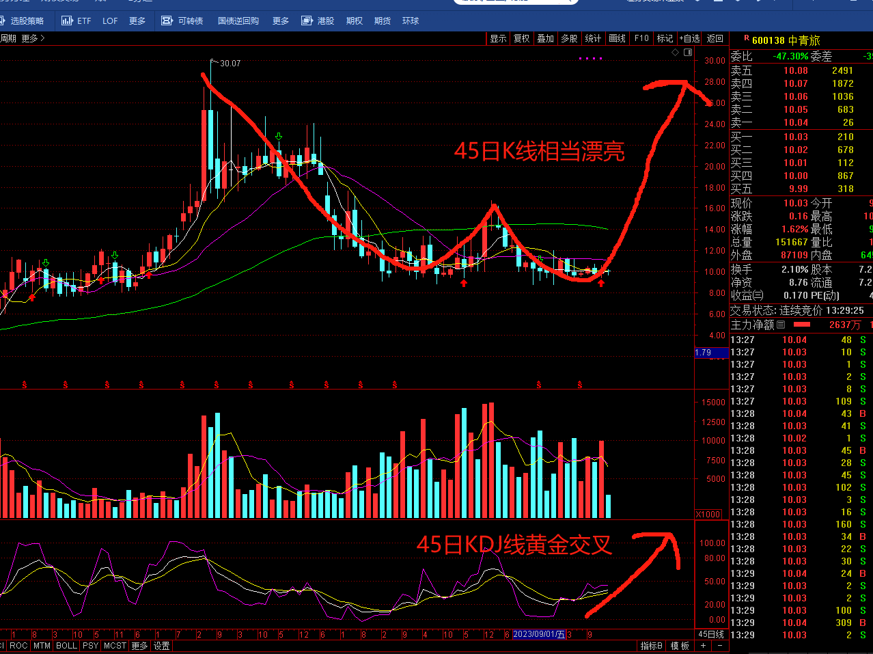Switch to the 期权 options tab
This screenshot has height=654, width=873.
click(354, 21)
